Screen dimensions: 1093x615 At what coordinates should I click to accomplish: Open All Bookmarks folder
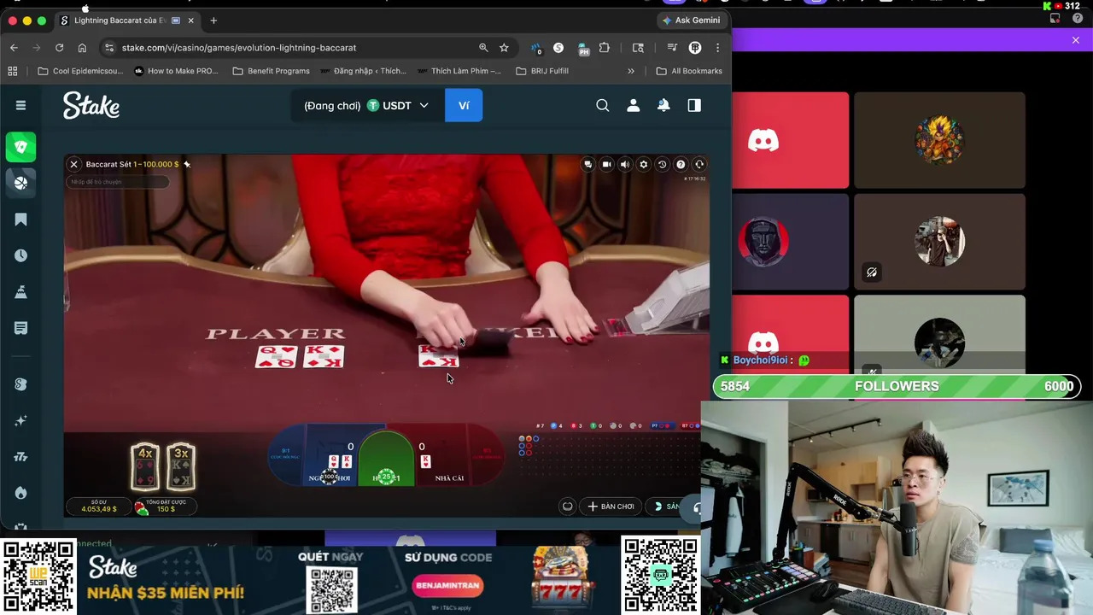tap(689, 71)
